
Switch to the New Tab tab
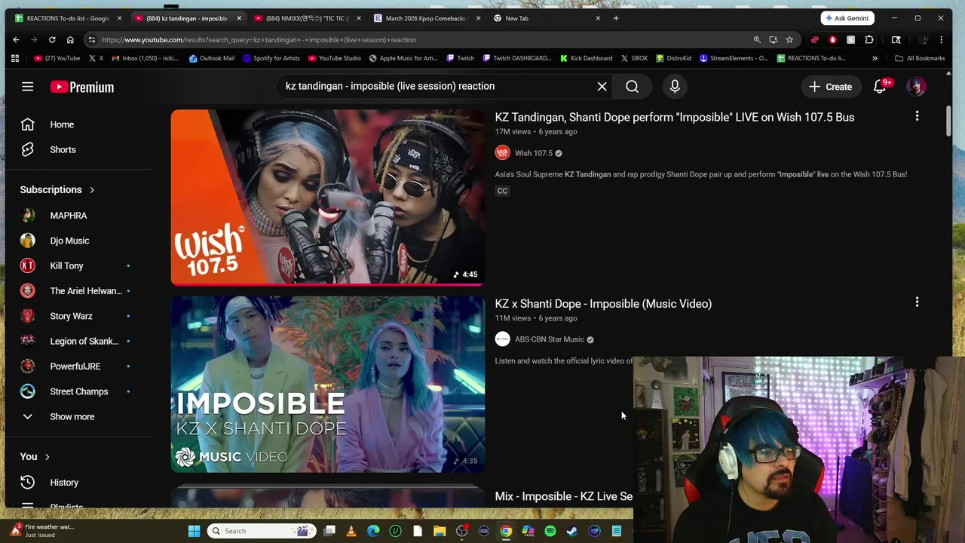click(547, 18)
